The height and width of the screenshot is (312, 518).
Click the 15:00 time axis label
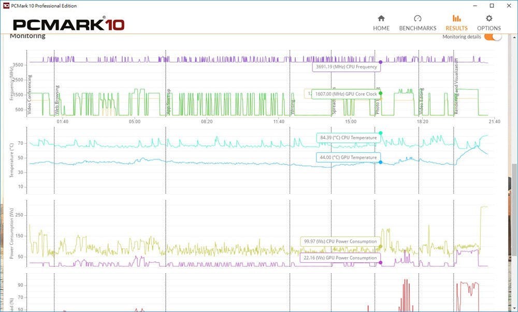point(351,122)
